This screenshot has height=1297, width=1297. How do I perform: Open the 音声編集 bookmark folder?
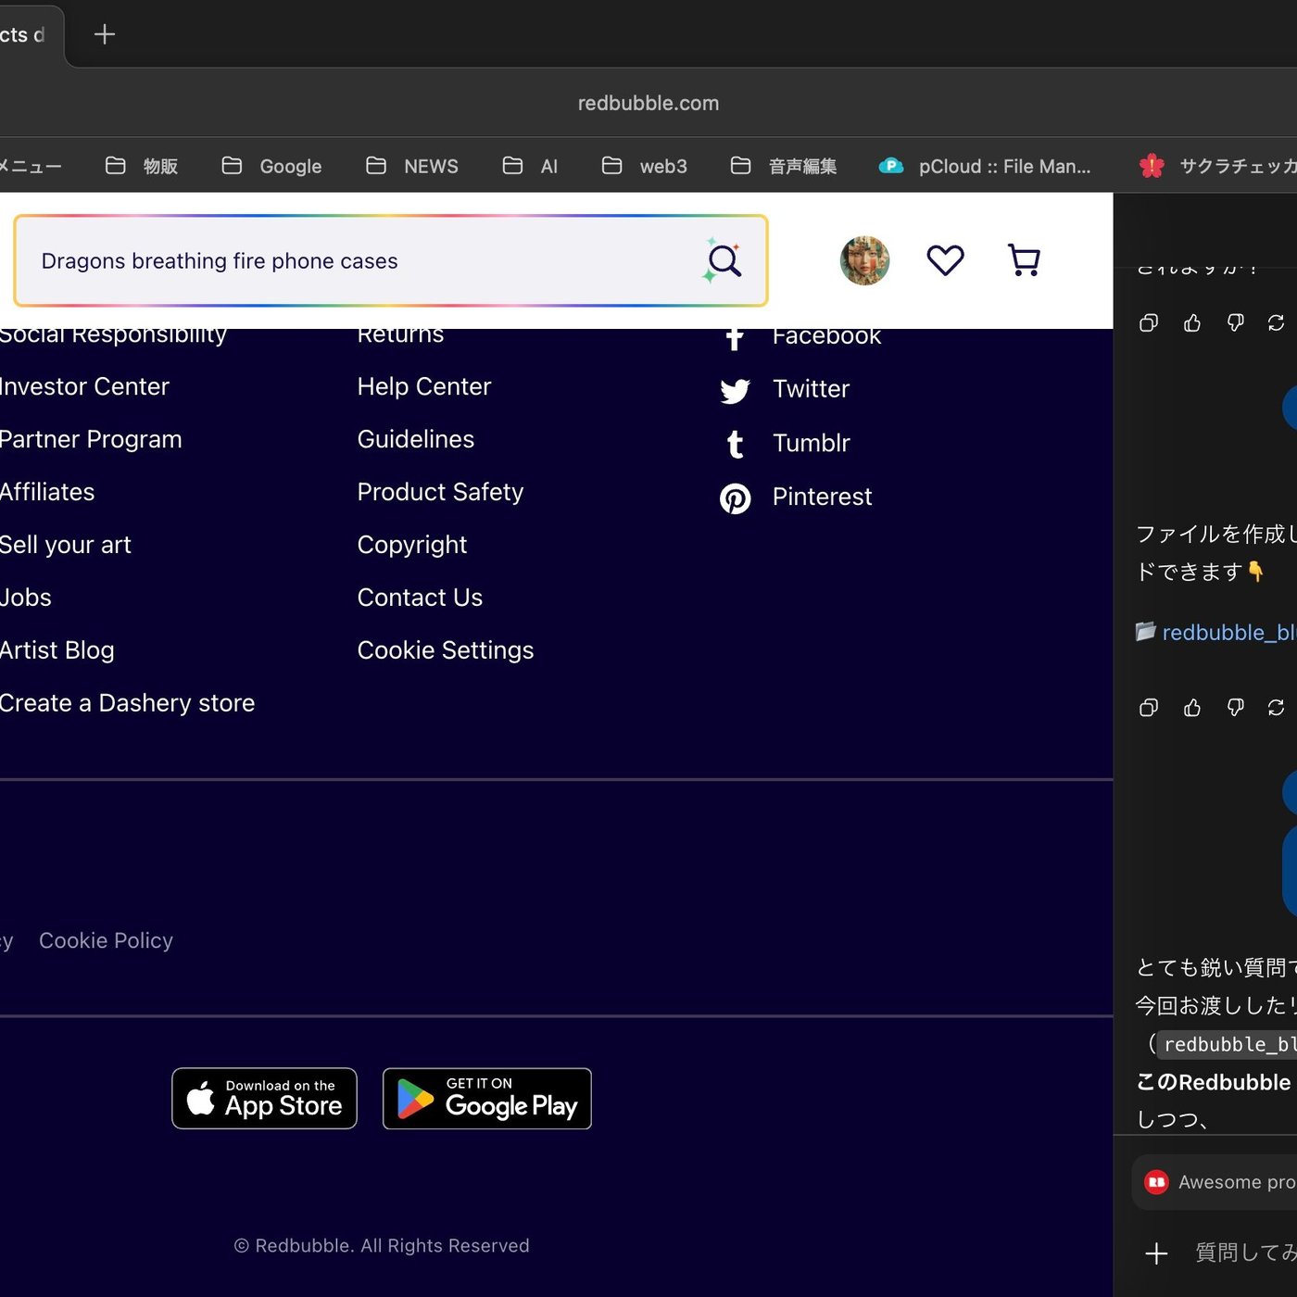point(783,166)
